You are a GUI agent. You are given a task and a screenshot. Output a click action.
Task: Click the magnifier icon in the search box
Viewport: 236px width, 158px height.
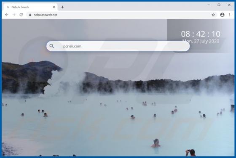coord(52,46)
